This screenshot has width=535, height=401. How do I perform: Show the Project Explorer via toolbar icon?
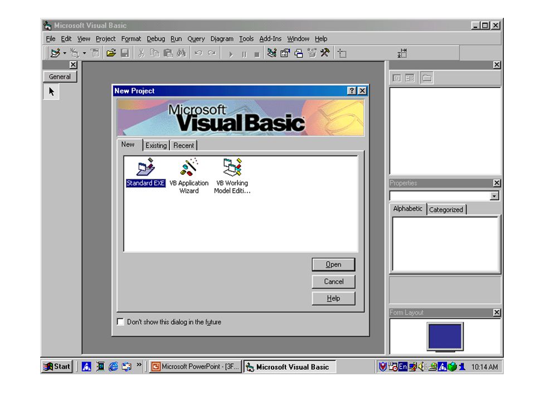[272, 53]
